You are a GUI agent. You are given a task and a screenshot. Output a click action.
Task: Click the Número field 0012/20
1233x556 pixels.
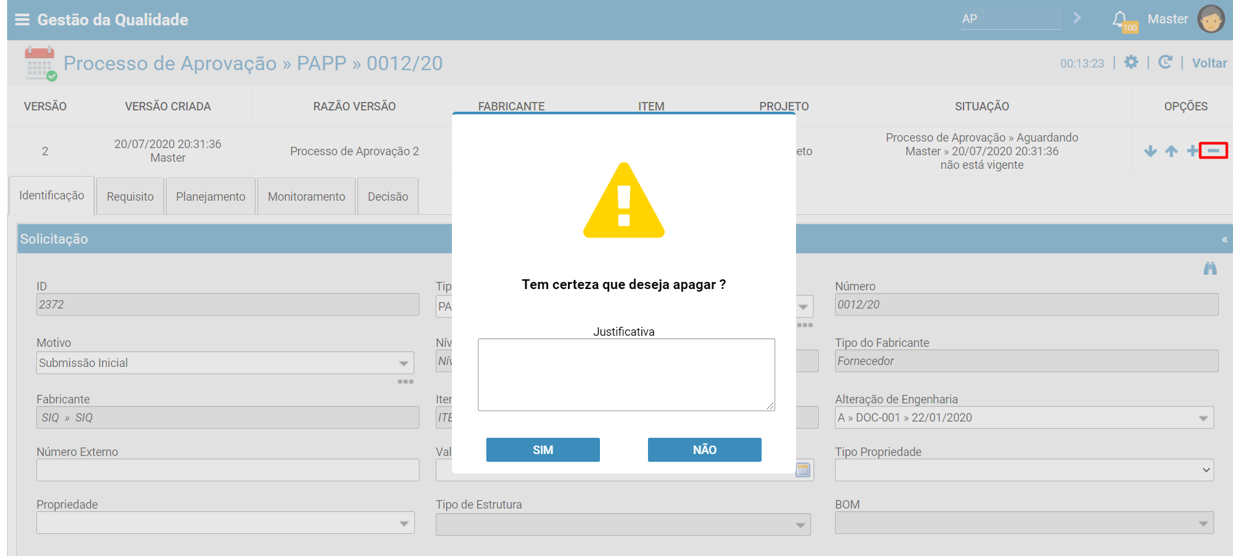tap(1027, 305)
